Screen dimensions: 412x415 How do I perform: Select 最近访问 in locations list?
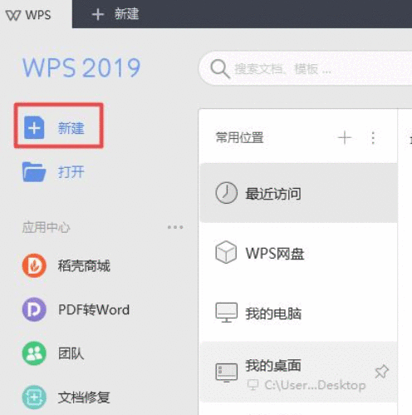(298, 193)
